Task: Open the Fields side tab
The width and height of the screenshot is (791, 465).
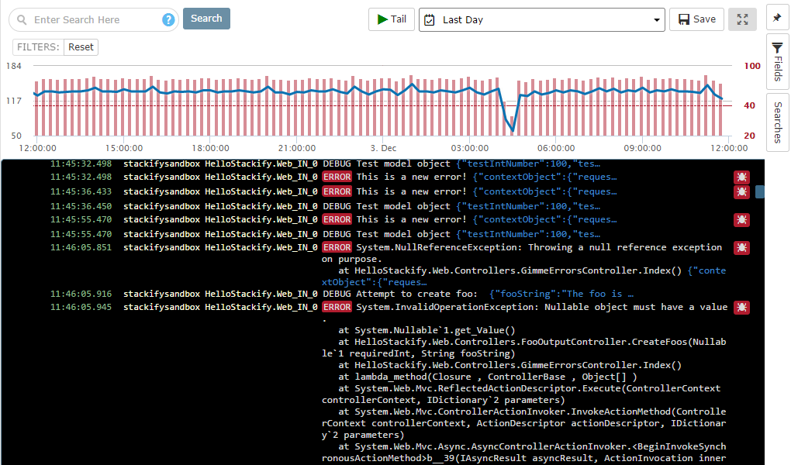Action: pyautogui.click(x=778, y=62)
